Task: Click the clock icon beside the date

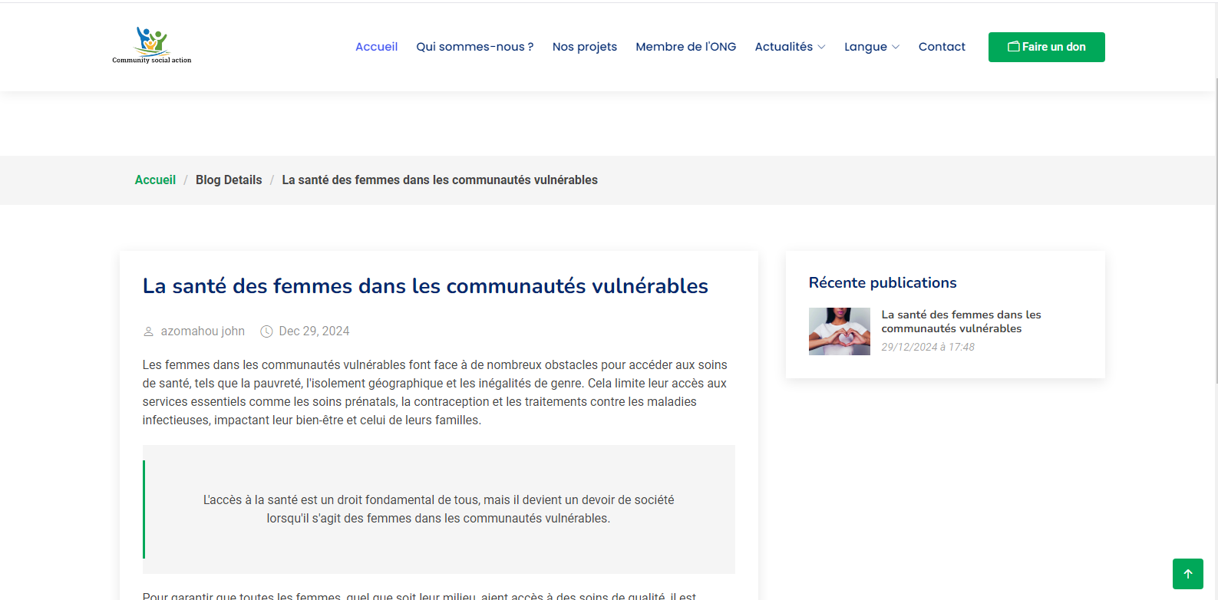Action: point(266,331)
